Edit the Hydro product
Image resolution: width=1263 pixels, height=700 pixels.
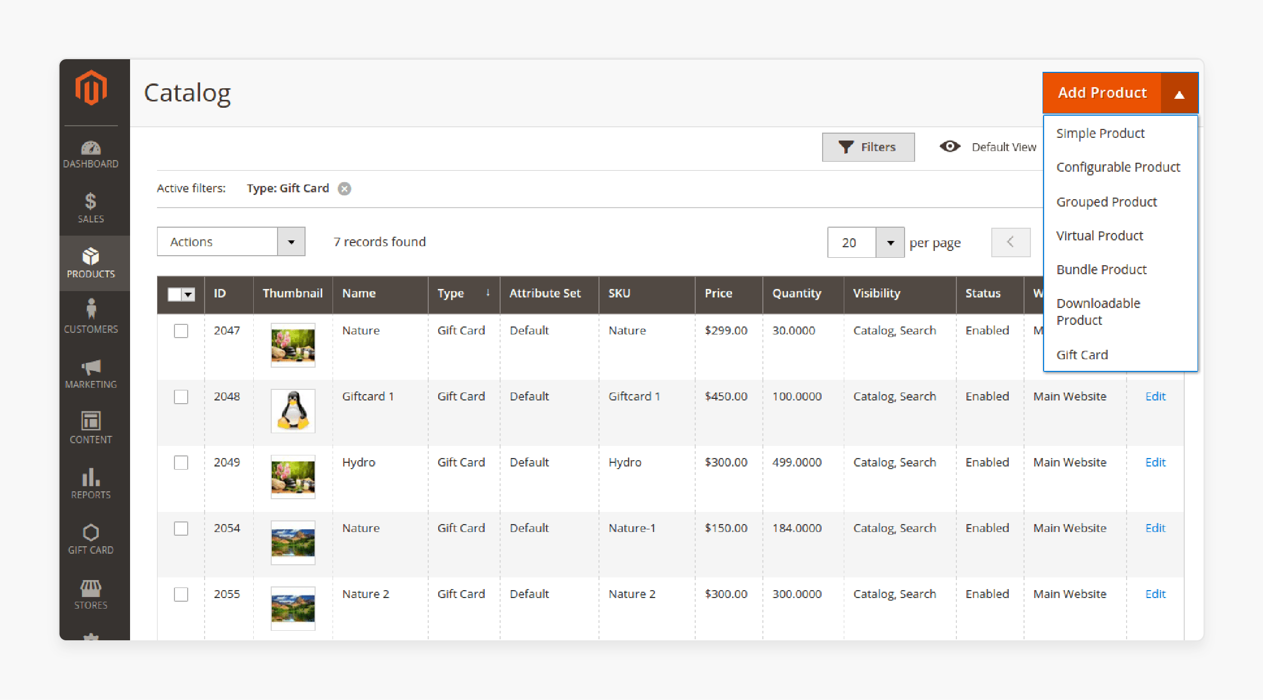coord(1155,462)
